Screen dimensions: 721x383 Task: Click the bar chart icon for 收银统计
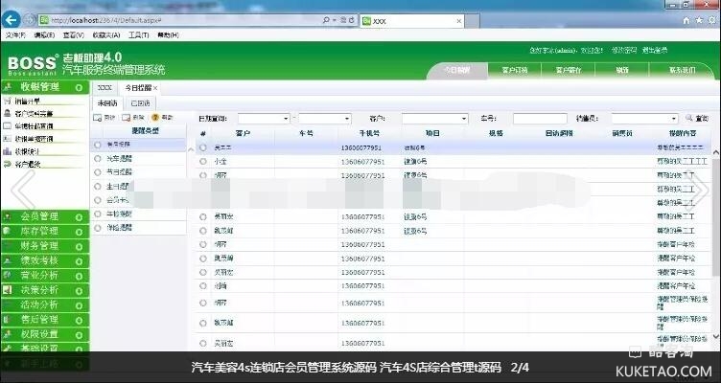coord(7,151)
